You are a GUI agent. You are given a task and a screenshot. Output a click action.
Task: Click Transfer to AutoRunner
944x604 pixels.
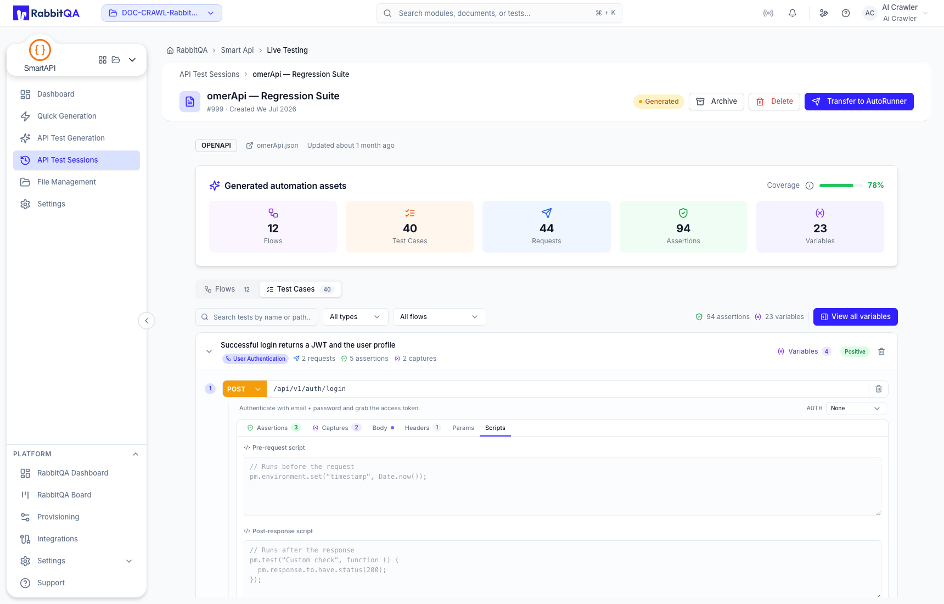coord(859,102)
